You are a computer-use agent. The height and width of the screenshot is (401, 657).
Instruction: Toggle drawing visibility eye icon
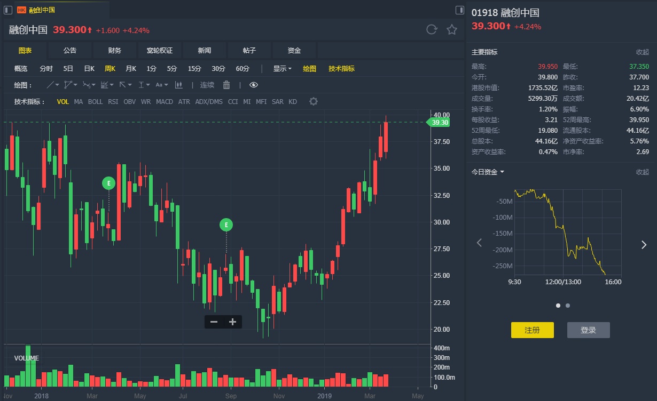(254, 85)
